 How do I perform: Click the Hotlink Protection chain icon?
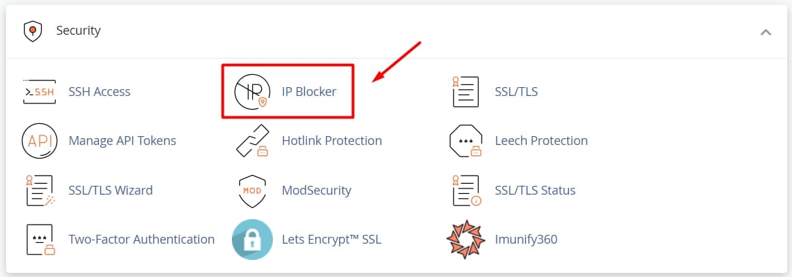[x=252, y=141]
